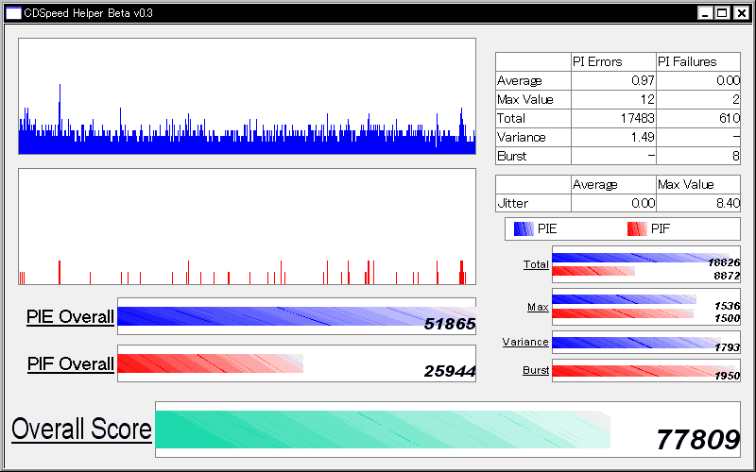The height and width of the screenshot is (472, 756).
Task: Click the Overall Score label
Action: [x=81, y=430]
